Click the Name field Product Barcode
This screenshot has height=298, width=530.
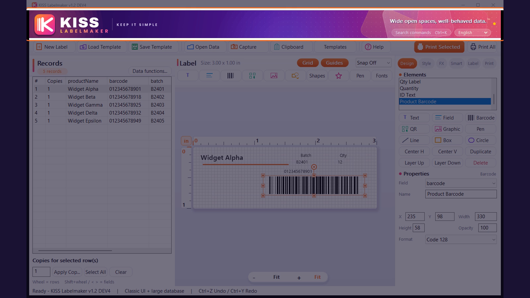pyautogui.click(x=461, y=194)
